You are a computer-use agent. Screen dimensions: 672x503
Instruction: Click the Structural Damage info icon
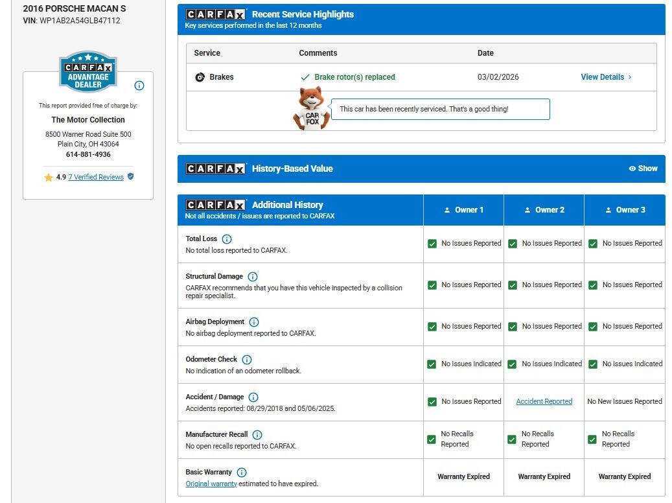253,277
